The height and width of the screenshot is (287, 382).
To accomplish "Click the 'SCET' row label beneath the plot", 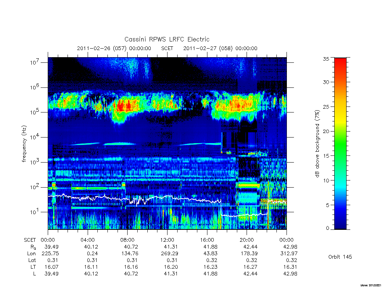I will click(30, 240).
